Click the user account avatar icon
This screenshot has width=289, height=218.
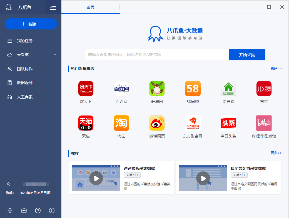point(8,184)
